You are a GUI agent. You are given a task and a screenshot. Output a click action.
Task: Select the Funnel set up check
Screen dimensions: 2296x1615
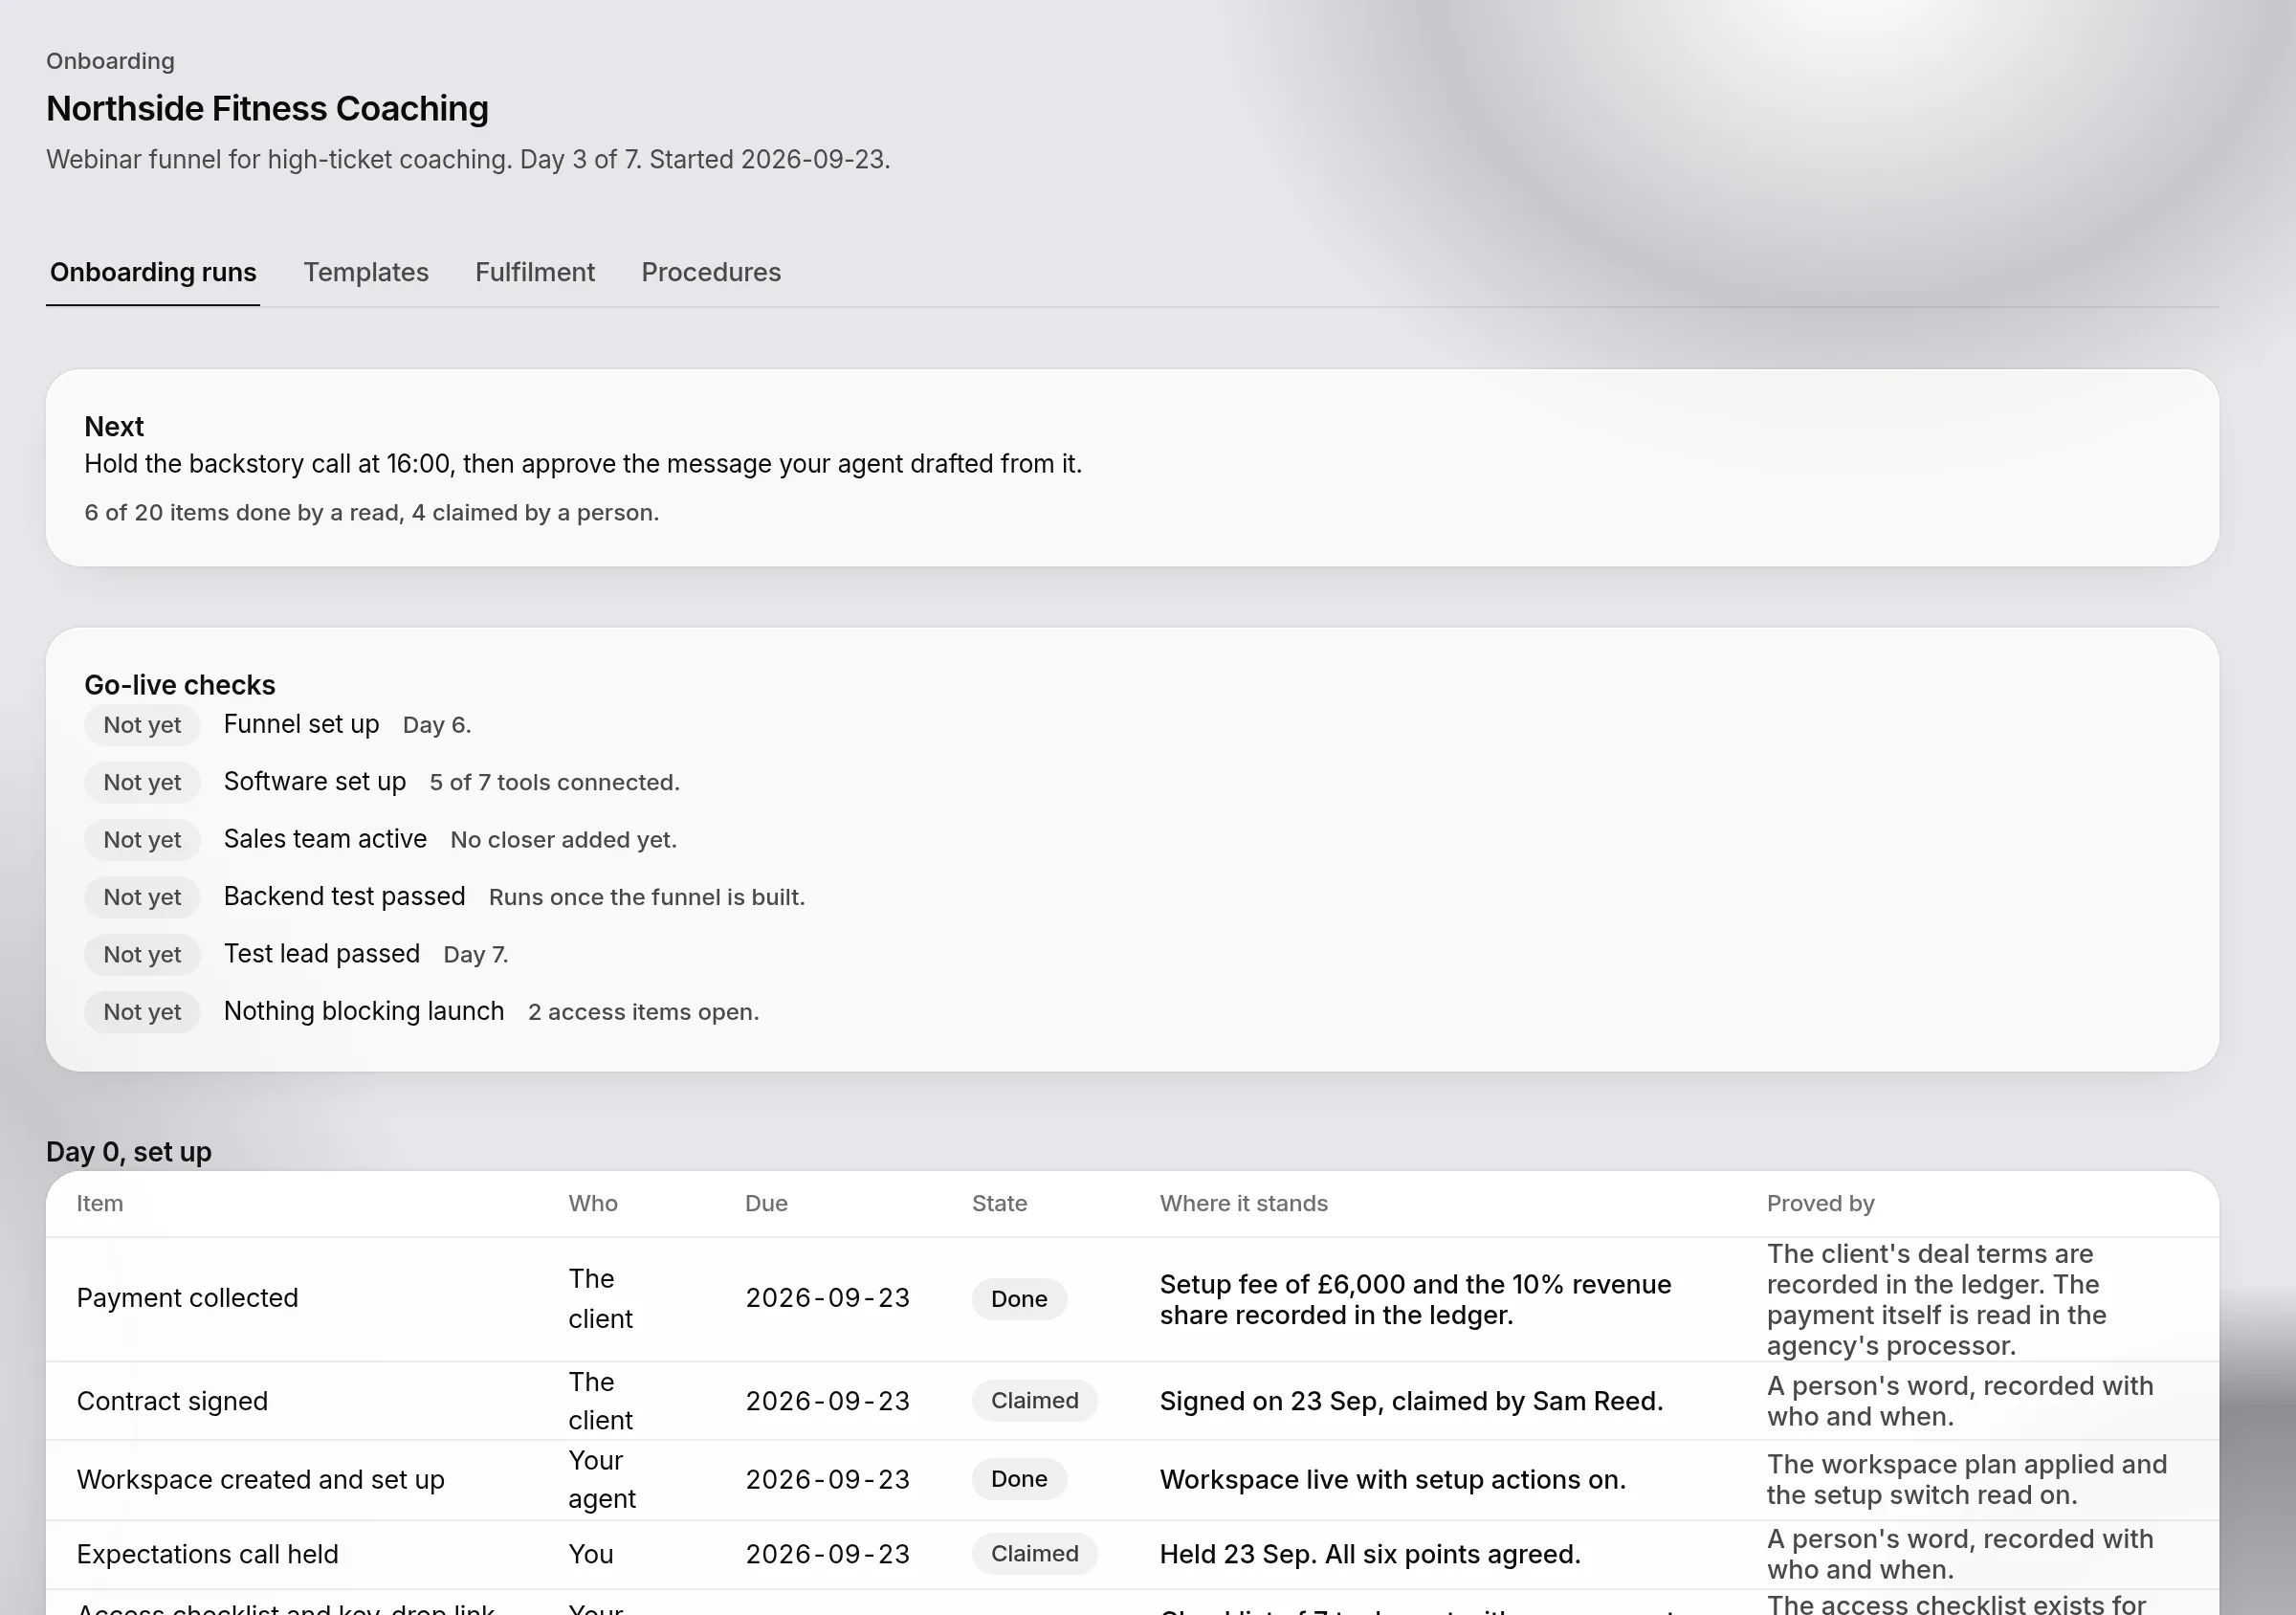[x=301, y=724]
